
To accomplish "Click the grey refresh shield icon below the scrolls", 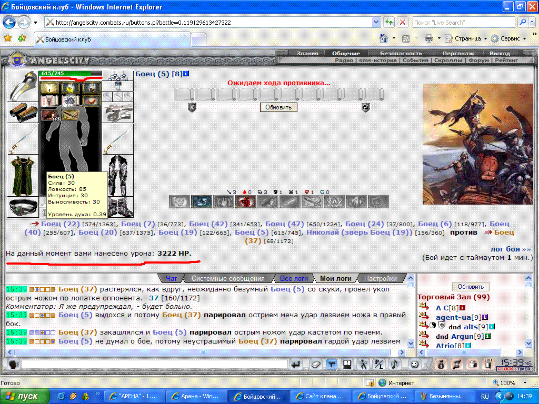I will coord(365,107).
